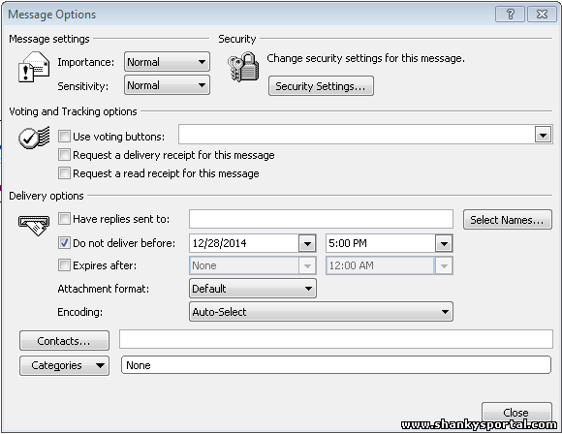Viewport: 562px width, 434px height.
Task: Click the delivery options mail slot icon
Action: [x=34, y=225]
